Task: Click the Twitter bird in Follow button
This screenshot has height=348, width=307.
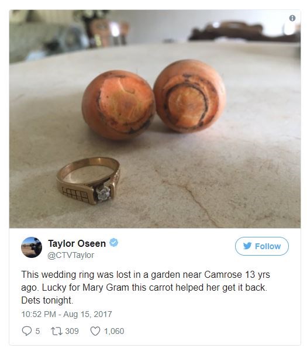Action: point(247,246)
